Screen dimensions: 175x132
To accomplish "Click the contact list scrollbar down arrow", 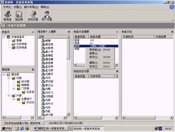I will tap(68, 114).
